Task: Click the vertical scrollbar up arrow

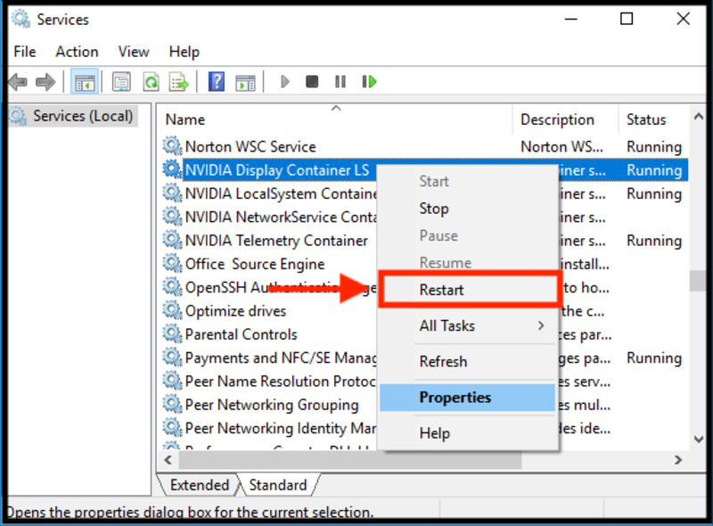Action: [x=699, y=117]
